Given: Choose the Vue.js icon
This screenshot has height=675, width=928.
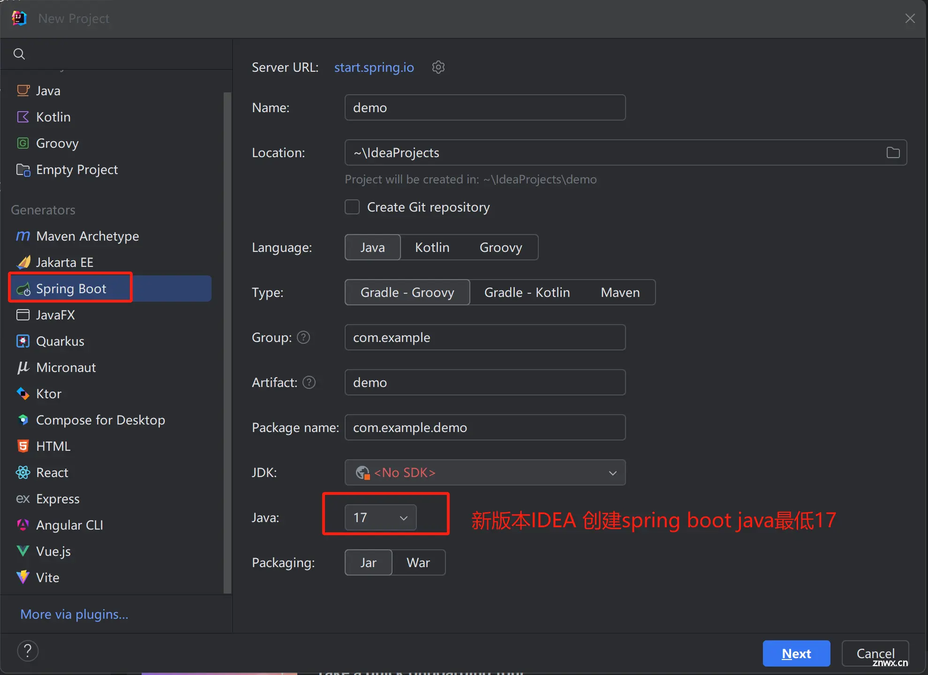Looking at the screenshot, I should pyautogui.click(x=23, y=551).
